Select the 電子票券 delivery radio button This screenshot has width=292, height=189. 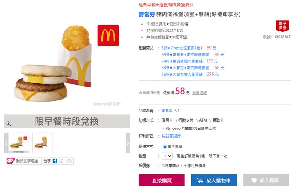click(x=165, y=147)
